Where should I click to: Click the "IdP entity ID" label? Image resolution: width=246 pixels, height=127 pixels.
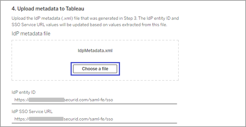(23, 92)
